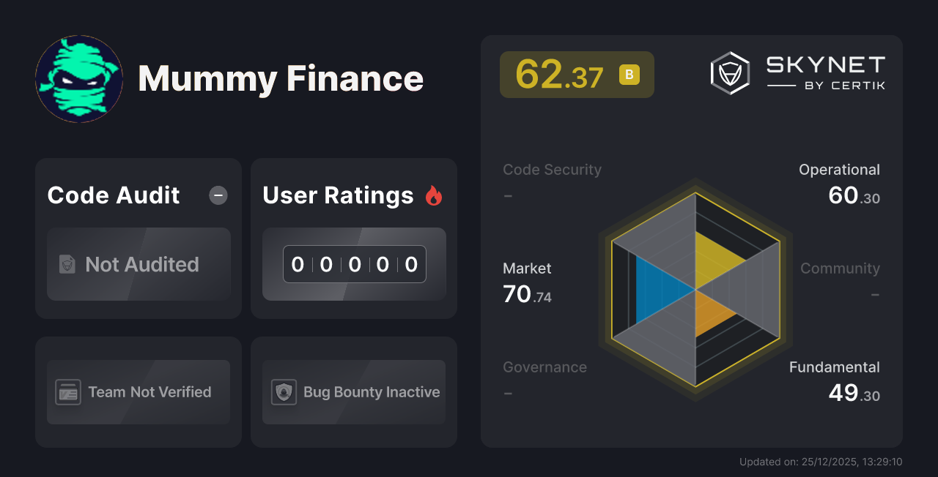Switch to the Operational score section
Screen dimensions: 938x477
839,182
